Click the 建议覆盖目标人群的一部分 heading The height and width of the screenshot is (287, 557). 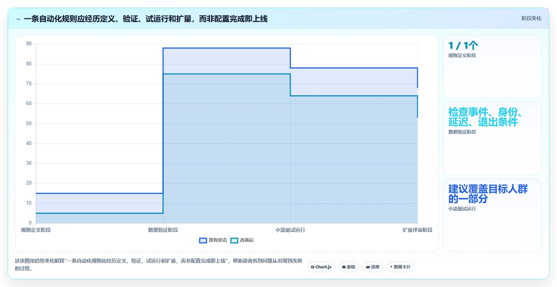[x=488, y=194]
